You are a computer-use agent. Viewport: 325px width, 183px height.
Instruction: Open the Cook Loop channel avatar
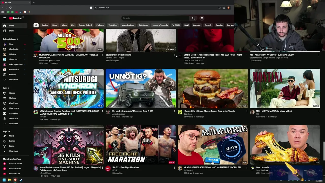click(x=180, y=112)
